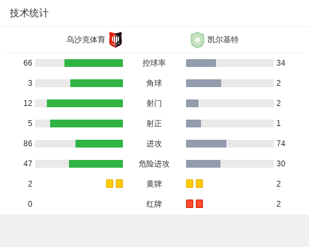The height and width of the screenshot is (247, 309).
Task: Click the green 射门 bar showing 12
Action: coord(85,103)
